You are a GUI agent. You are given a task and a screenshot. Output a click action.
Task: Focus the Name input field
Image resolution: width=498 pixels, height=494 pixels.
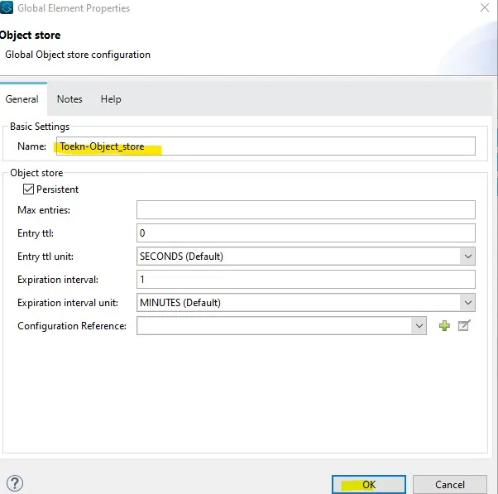[266, 146]
